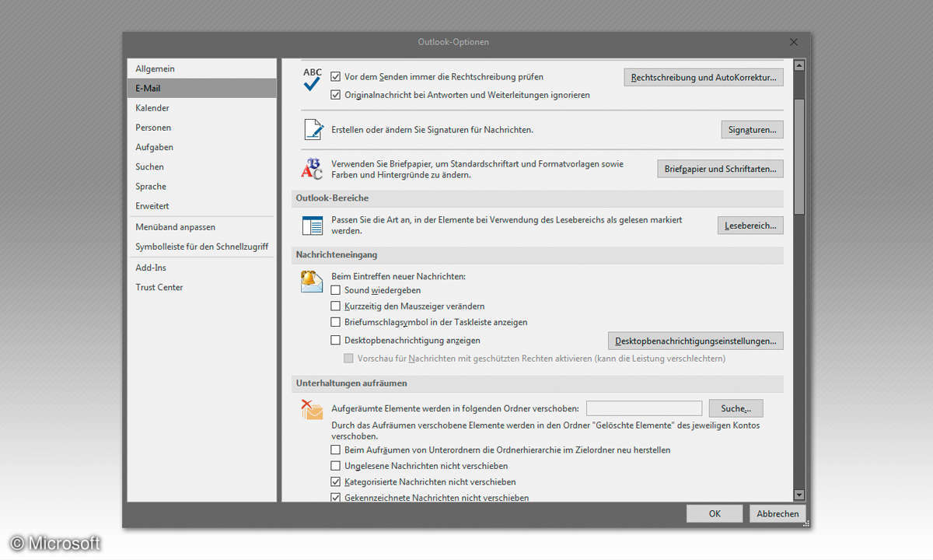
Task: Open the Aufgaben options category
Action: 201,147
